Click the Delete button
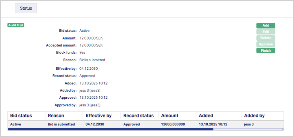This screenshot has height=137, width=294. [266, 38]
